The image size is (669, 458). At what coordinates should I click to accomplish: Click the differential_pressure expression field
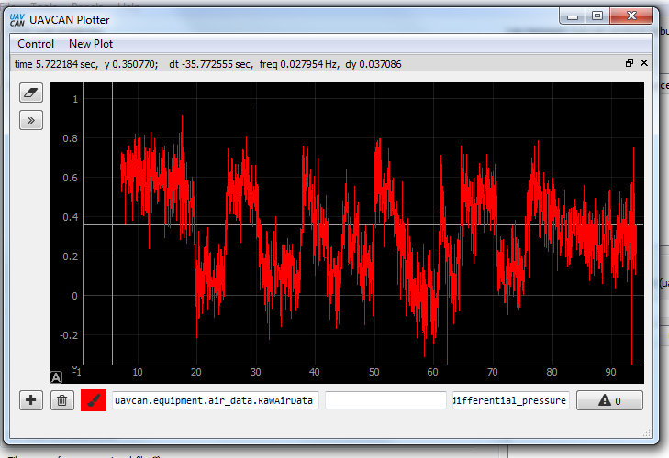coord(510,400)
